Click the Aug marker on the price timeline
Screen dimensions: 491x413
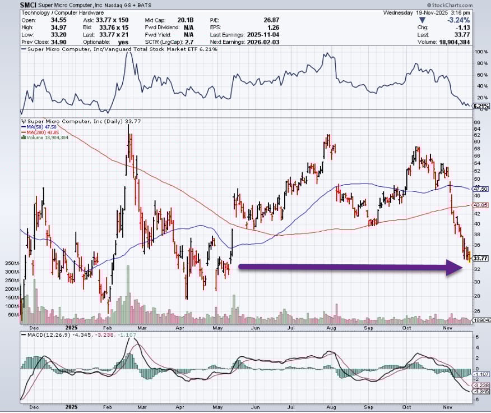[331, 328]
